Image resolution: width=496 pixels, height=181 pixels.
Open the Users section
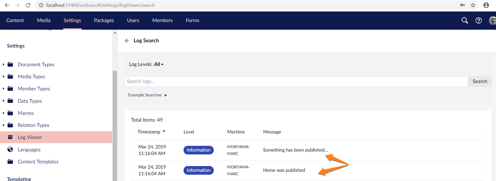point(133,20)
